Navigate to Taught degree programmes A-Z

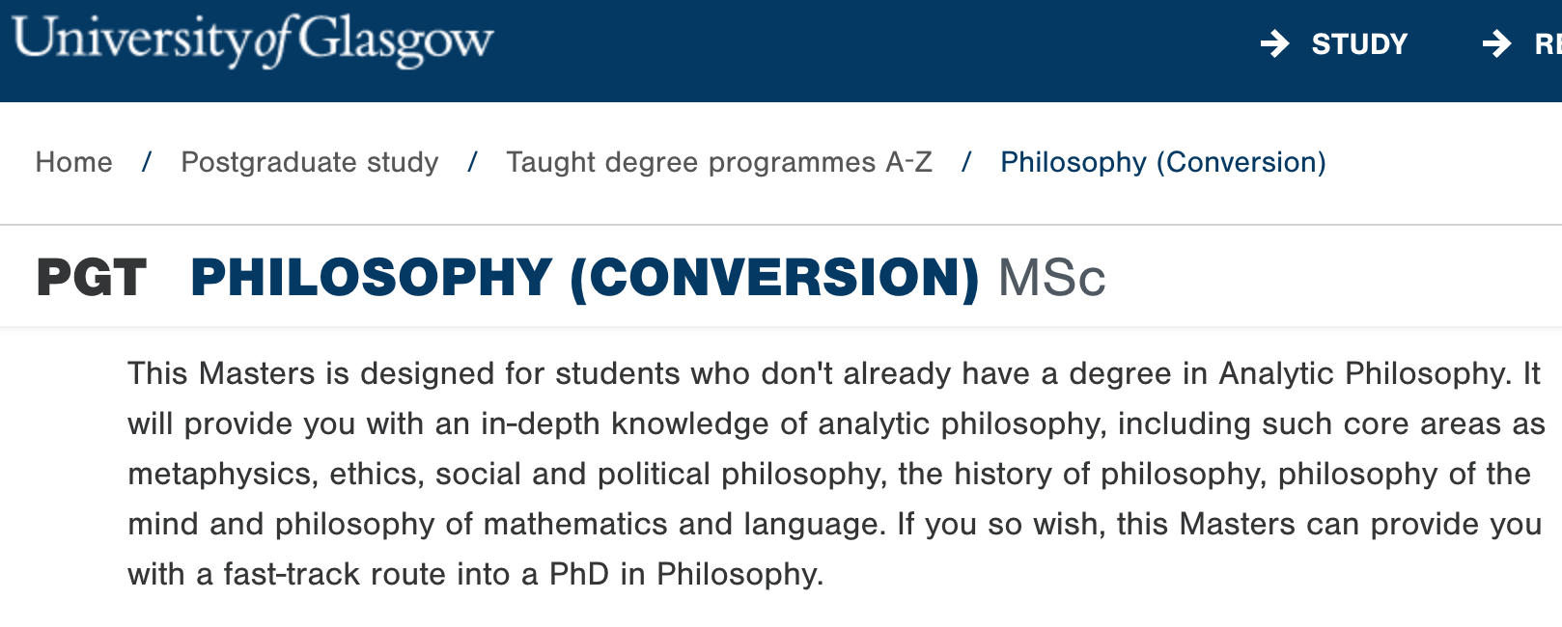tap(719, 162)
